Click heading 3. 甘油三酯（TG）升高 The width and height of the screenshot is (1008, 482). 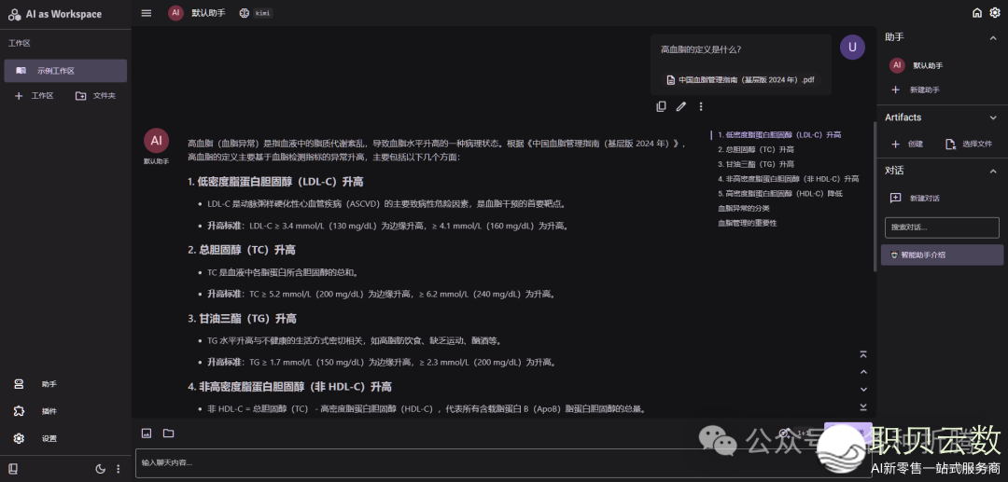(x=242, y=318)
